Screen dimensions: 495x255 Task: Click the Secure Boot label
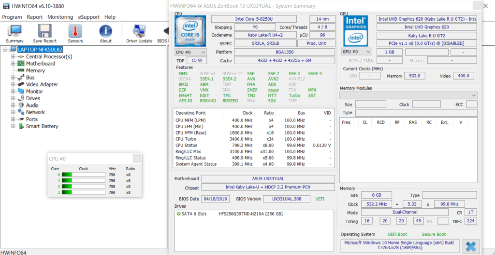(x=434, y=234)
